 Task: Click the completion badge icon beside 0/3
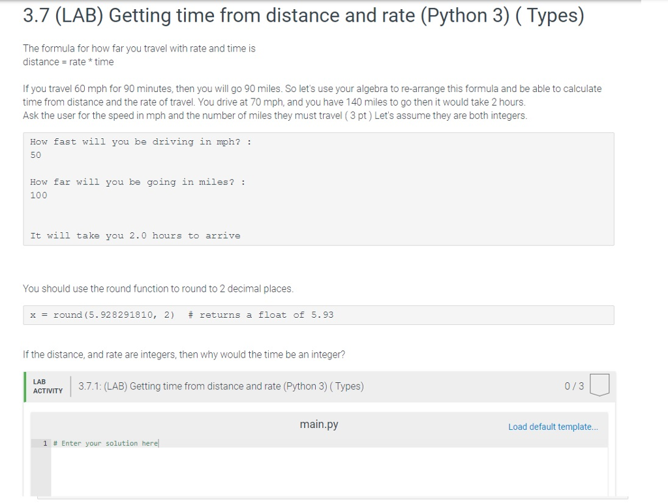(x=600, y=385)
